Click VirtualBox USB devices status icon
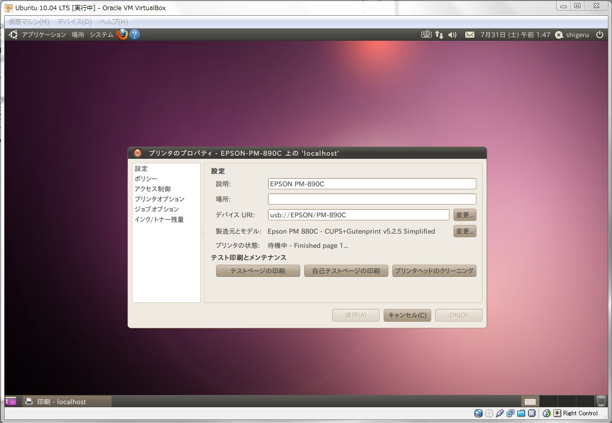 tap(499, 413)
